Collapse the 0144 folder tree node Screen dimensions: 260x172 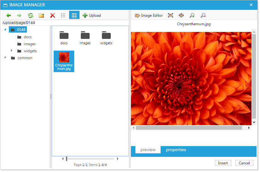[5, 30]
